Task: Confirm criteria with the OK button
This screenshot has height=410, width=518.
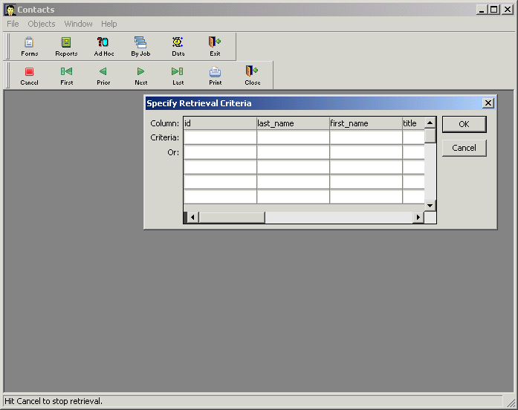Action: pyautogui.click(x=464, y=124)
